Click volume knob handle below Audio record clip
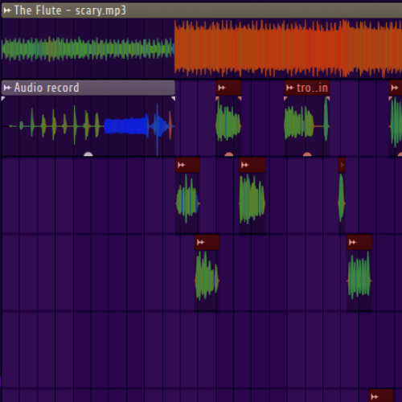Screen dimensions: 402x402 coord(88,154)
